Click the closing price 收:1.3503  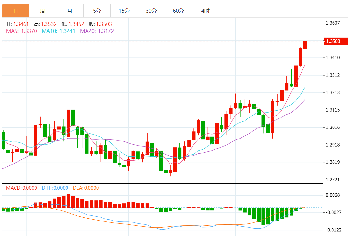pyautogui.click(x=100, y=24)
